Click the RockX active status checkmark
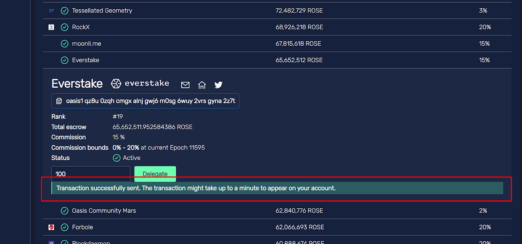This screenshot has width=522, height=244. [65, 27]
